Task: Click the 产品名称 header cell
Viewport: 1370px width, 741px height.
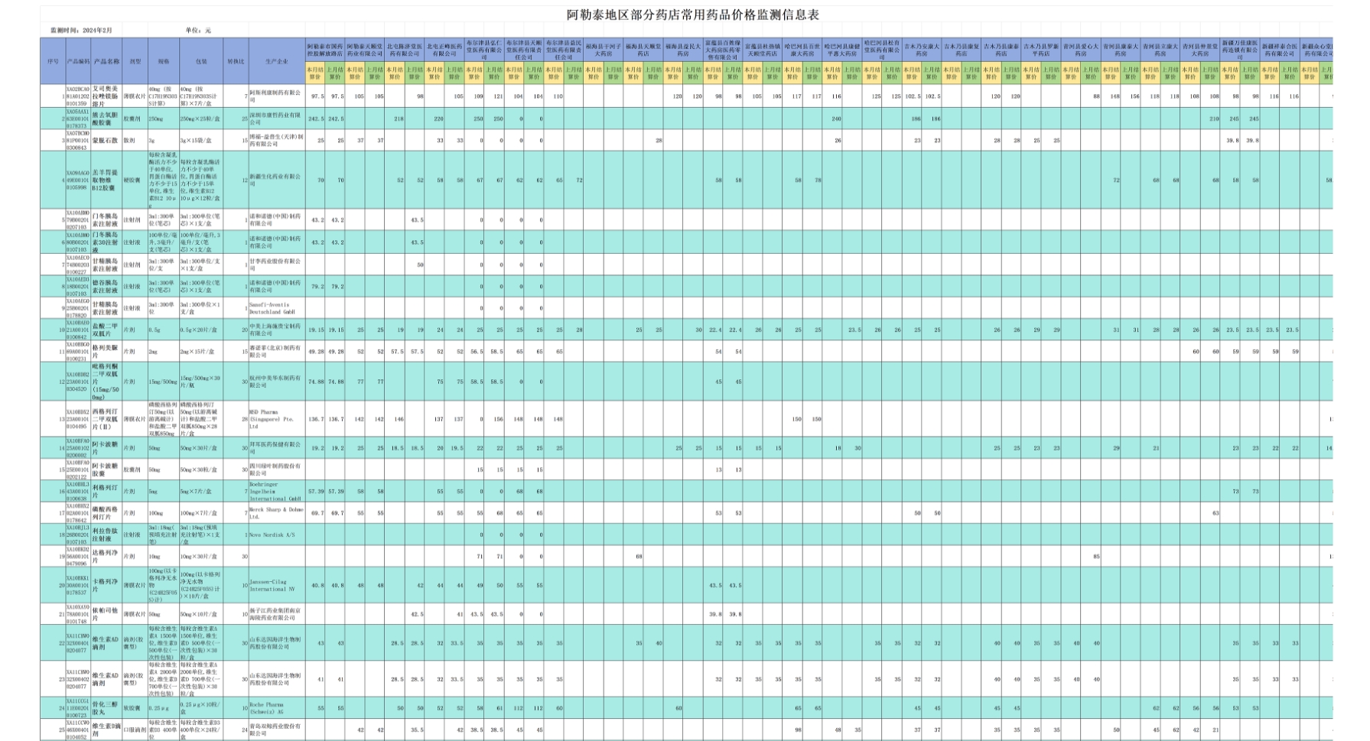Action: (x=106, y=60)
